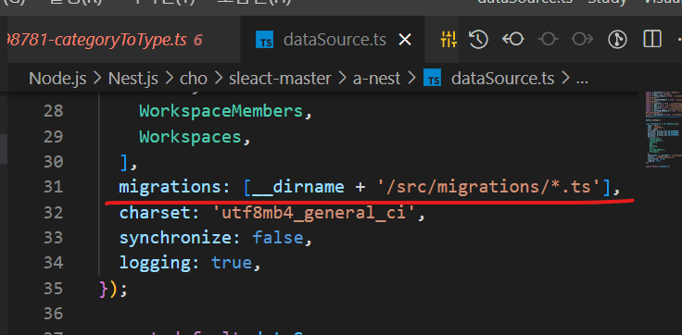Screen dimensions: 682x335
Task: Click the yellow sliders settings icon
Action: [x=448, y=40]
